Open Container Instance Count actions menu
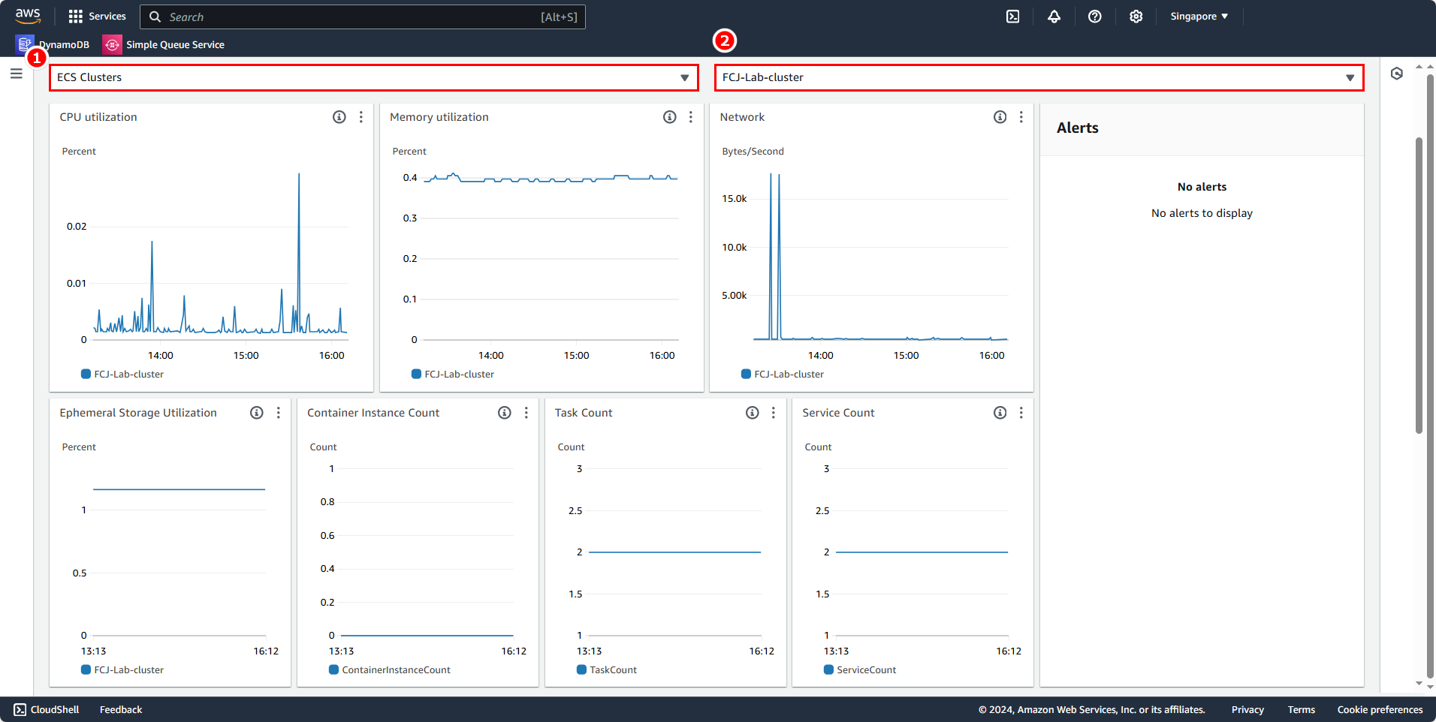1436x722 pixels. (526, 413)
